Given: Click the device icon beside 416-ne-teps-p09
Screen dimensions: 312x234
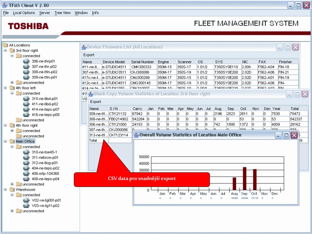Looking at the screenshot, I should pos(26,115).
